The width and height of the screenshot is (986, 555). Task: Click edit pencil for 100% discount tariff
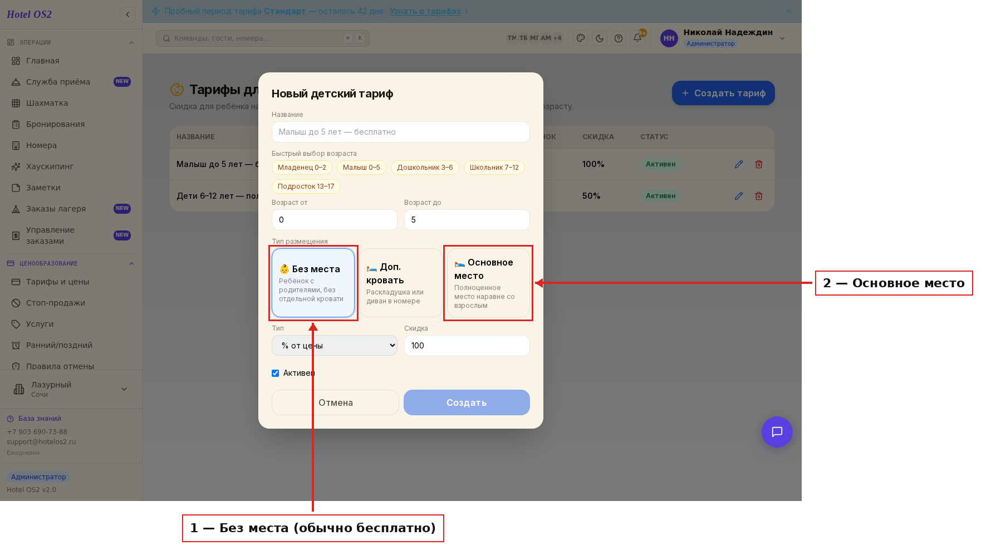739,164
